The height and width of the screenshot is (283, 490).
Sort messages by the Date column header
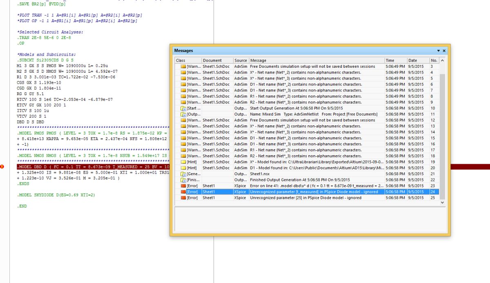click(x=418, y=60)
